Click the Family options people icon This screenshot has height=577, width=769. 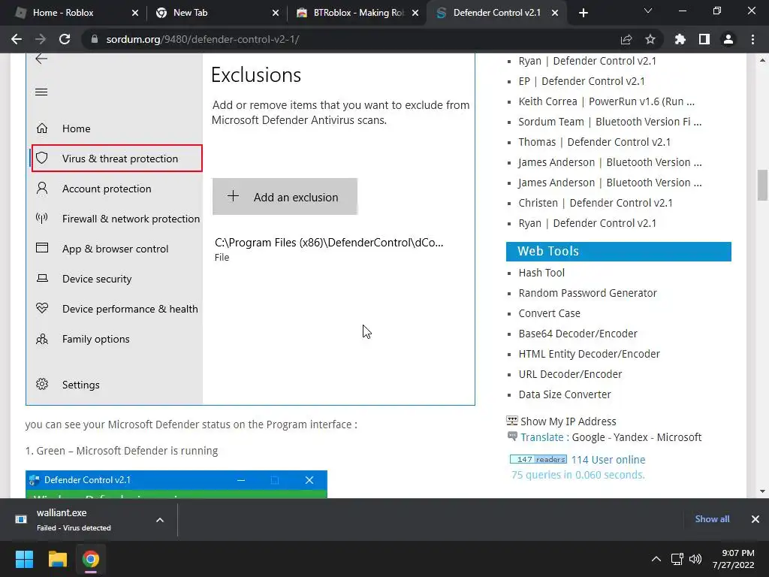pos(42,339)
